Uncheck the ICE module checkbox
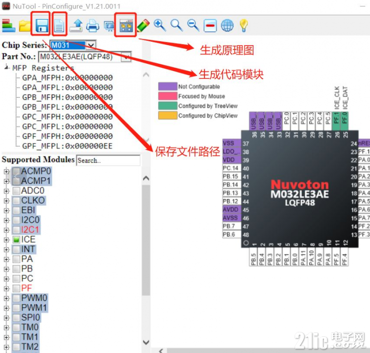 coord(16,240)
